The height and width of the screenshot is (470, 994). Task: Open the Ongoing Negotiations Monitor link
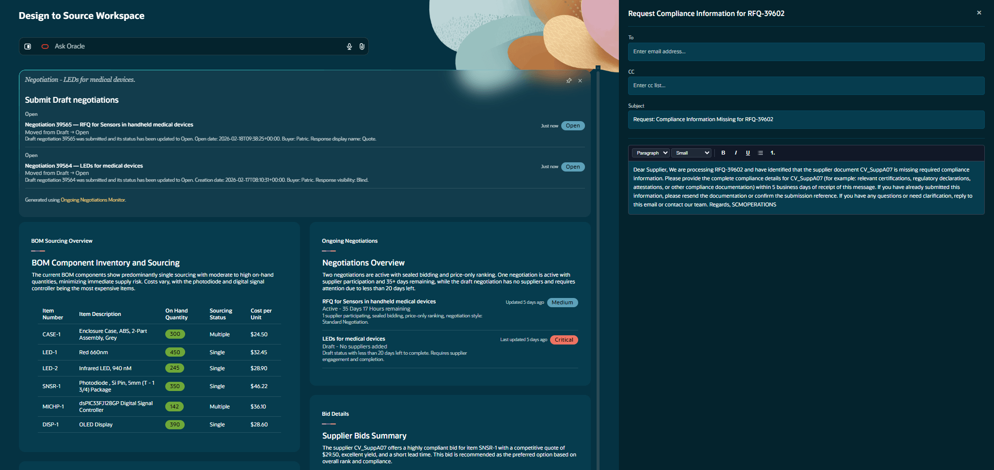tap(93, 200)
